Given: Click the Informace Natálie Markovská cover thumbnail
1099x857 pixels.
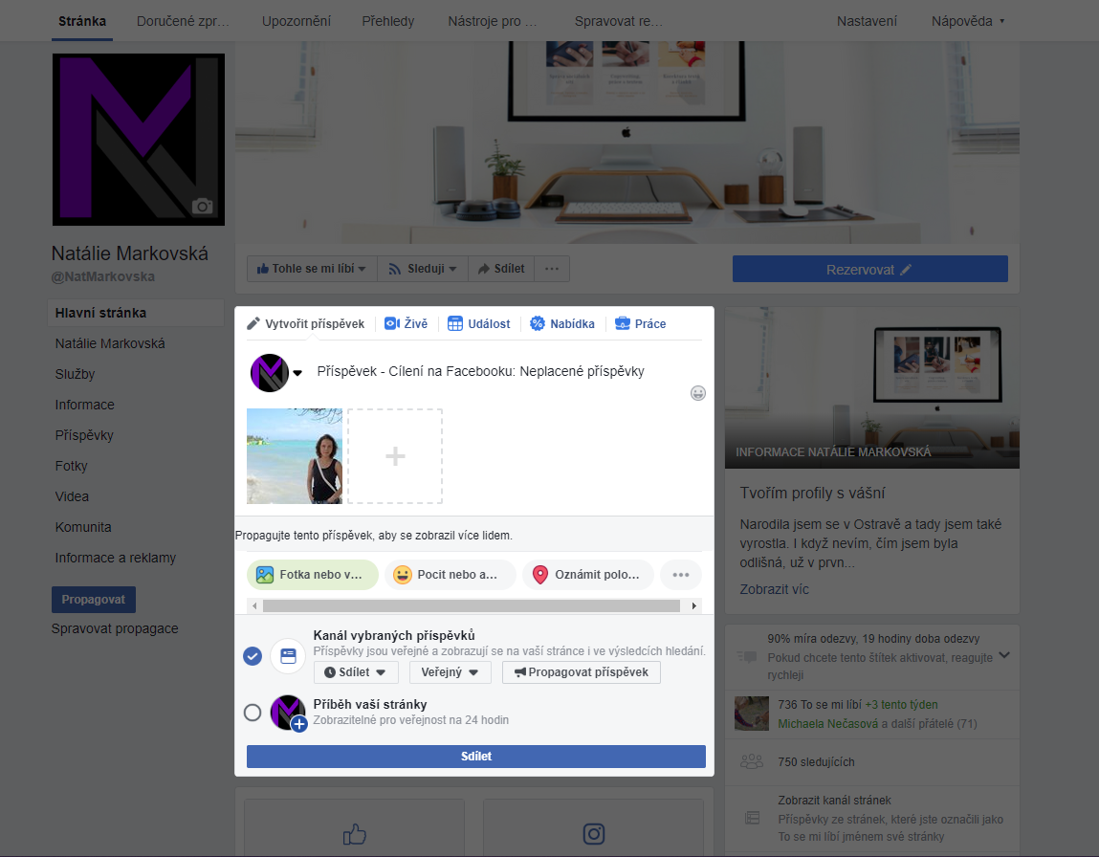Looking at the screenshot, I should click(872, 387).
